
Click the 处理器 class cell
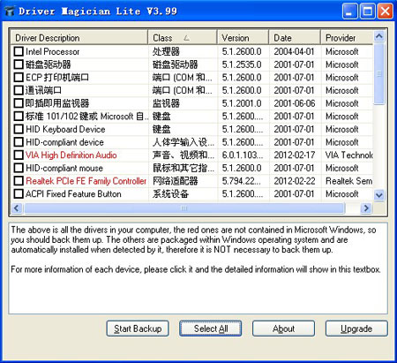coord(166,51)
